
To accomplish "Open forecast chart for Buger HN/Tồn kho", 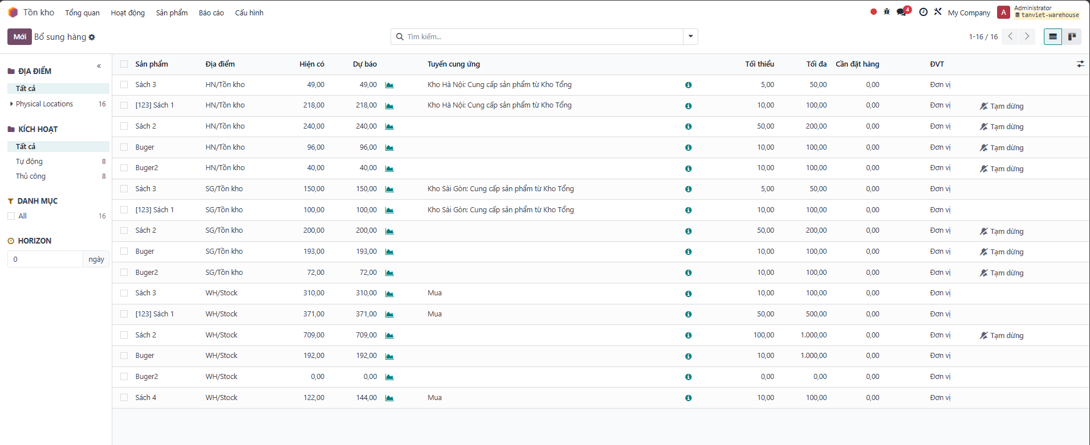I will (x=389, y=148).
